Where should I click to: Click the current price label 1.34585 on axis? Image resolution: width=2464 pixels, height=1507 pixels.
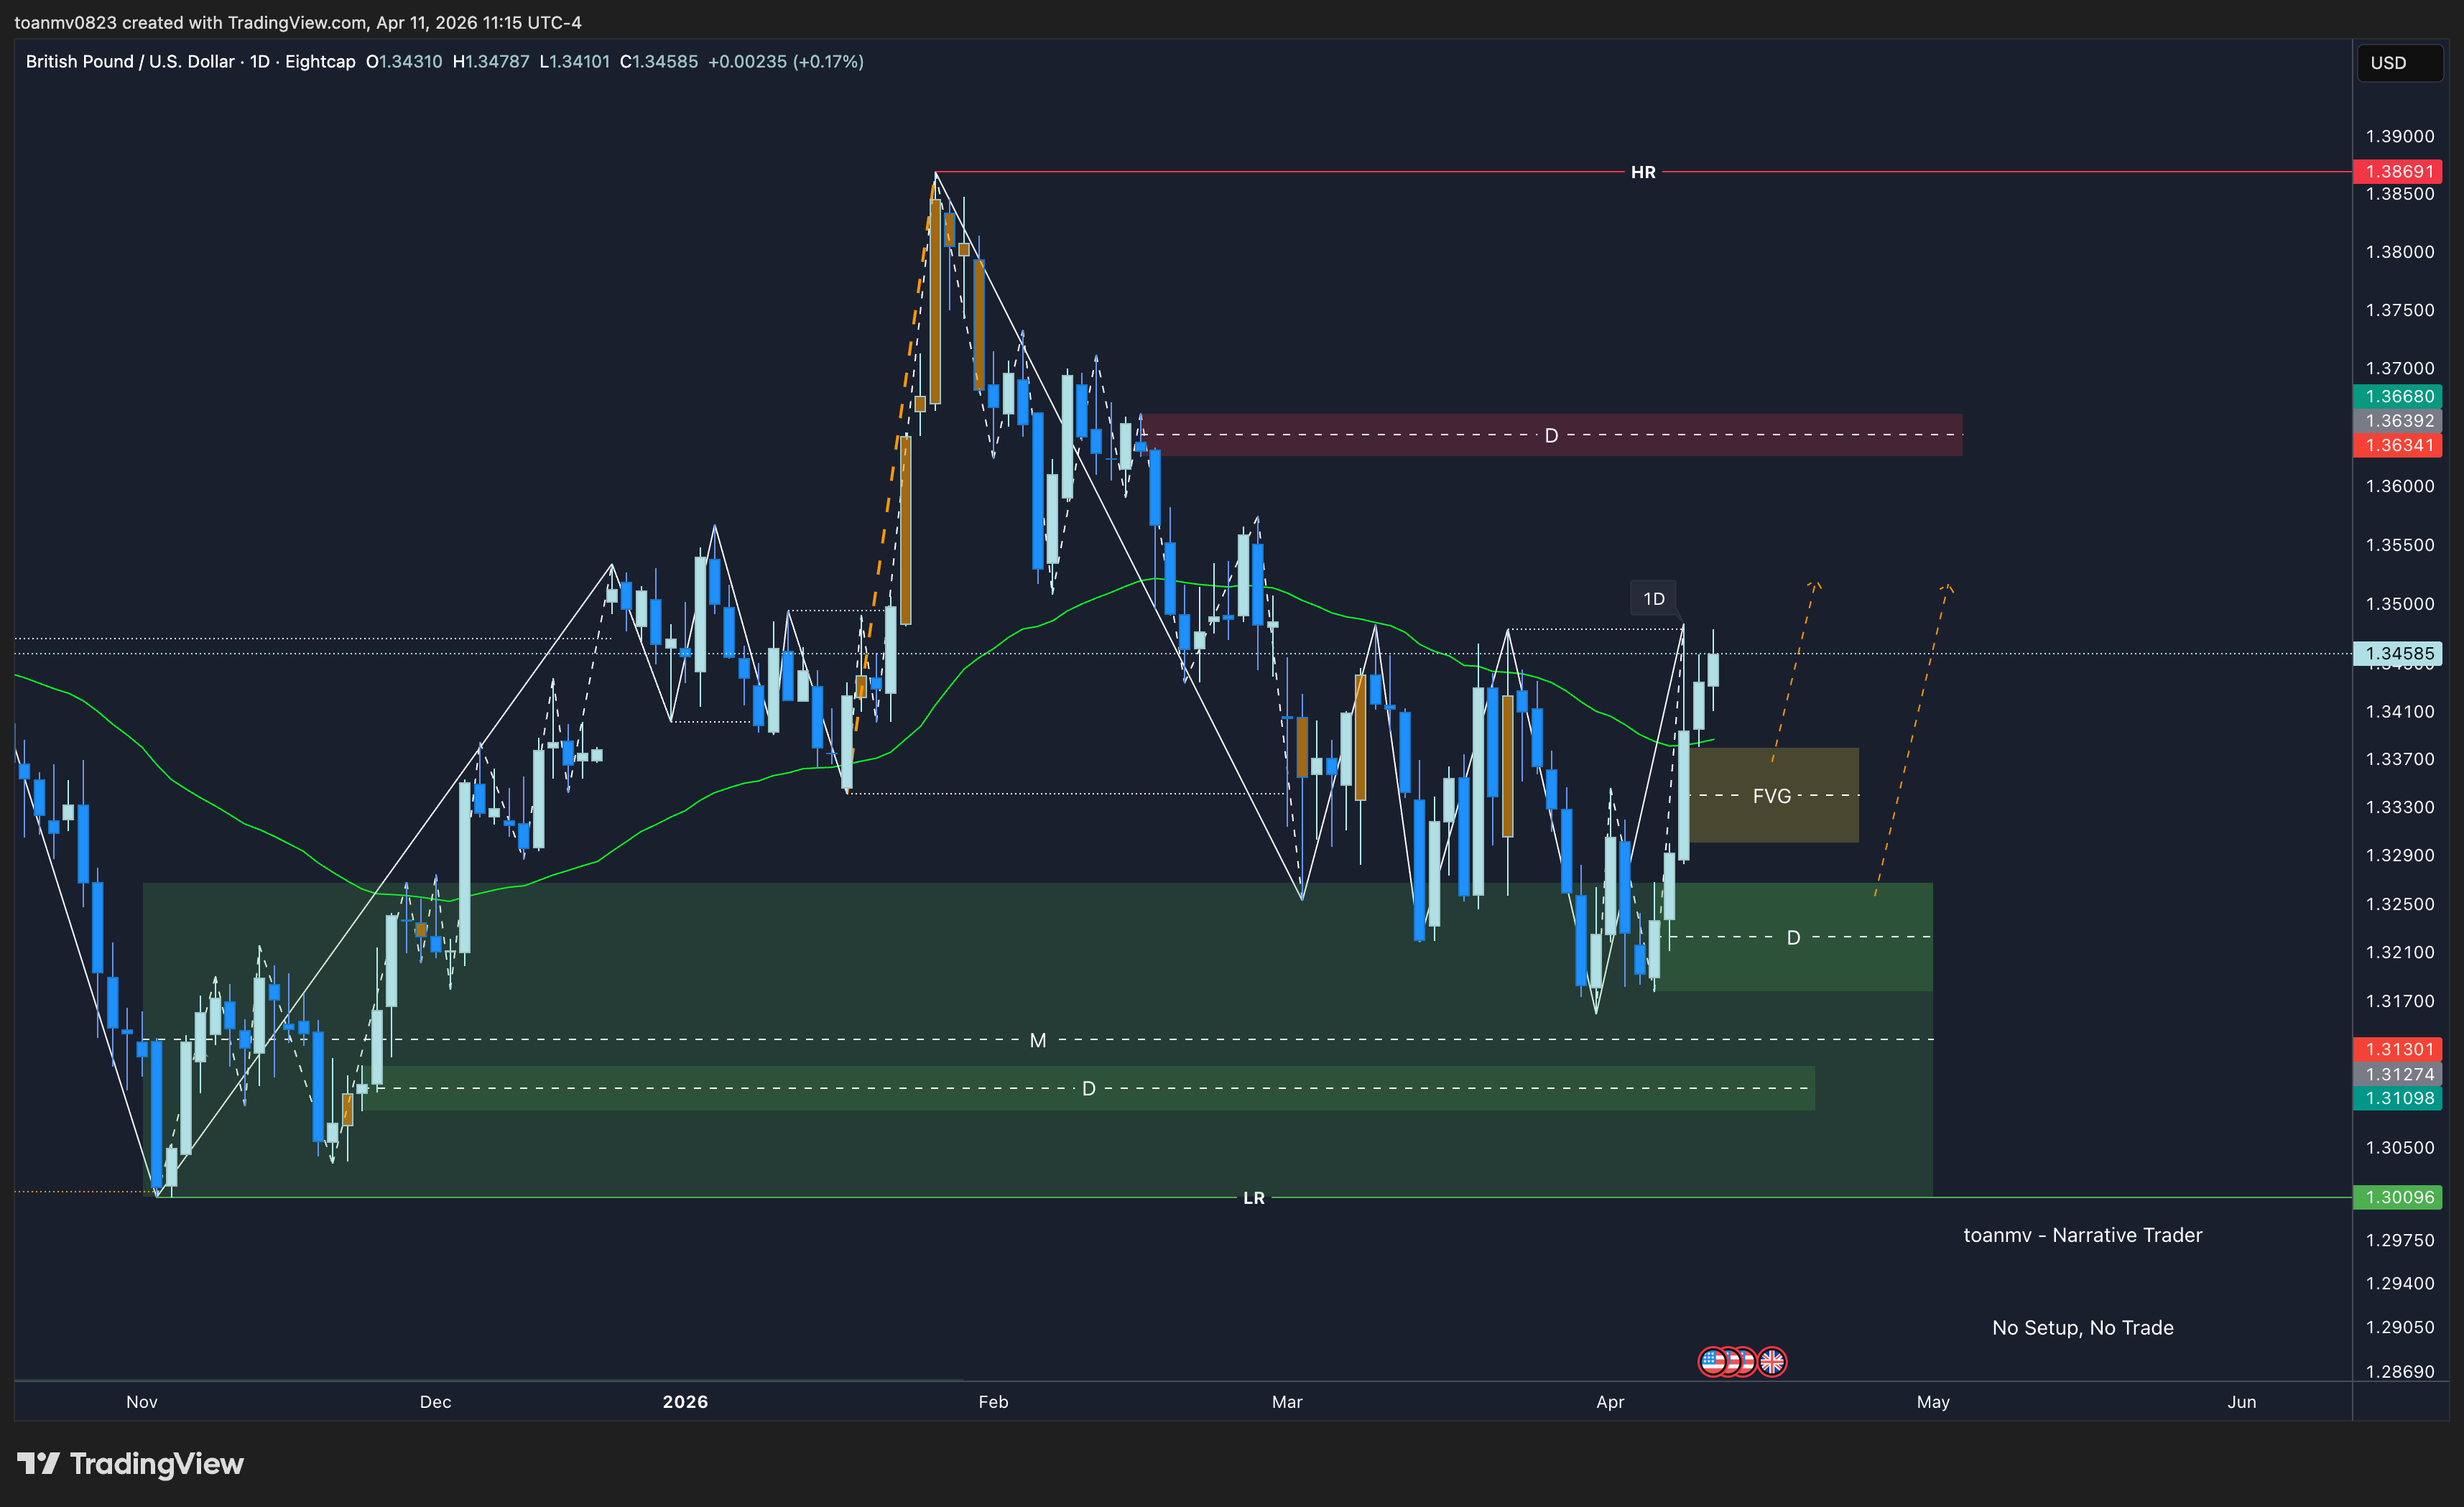click(x=2398, y=654)
